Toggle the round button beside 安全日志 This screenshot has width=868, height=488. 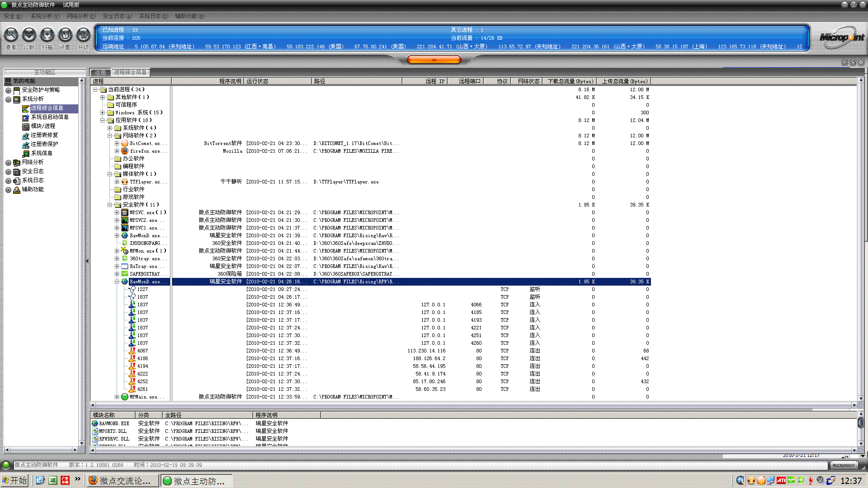[x=8, y=172]
